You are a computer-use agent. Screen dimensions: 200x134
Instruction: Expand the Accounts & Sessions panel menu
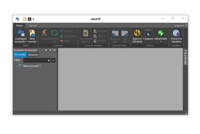[x=46, y=50]
